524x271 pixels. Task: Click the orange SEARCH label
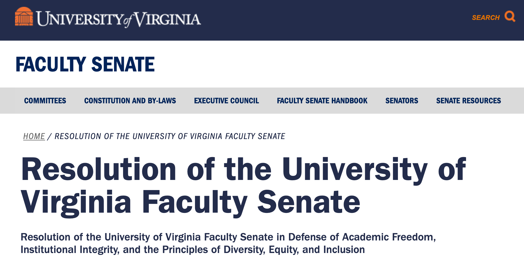(x=486, y=18)
